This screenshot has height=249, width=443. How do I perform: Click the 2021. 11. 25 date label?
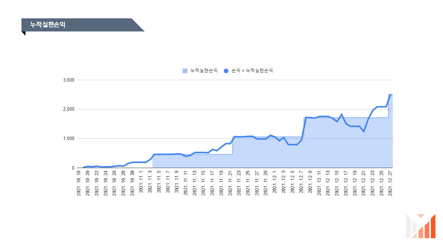click(x=248, y=183)
